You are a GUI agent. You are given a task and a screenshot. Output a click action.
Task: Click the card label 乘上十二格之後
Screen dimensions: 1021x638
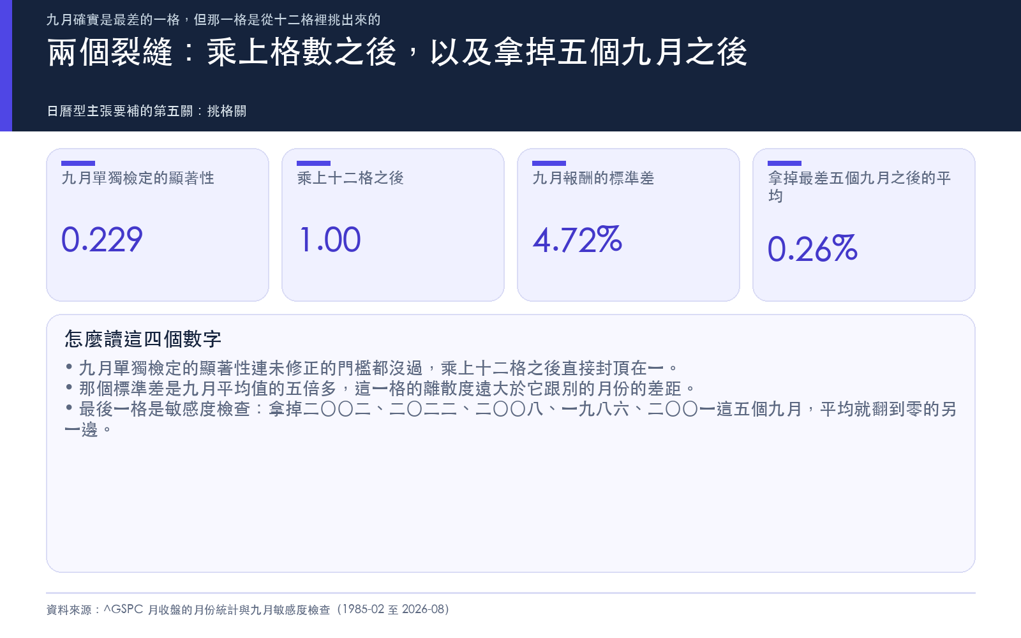tap(350, 178)
